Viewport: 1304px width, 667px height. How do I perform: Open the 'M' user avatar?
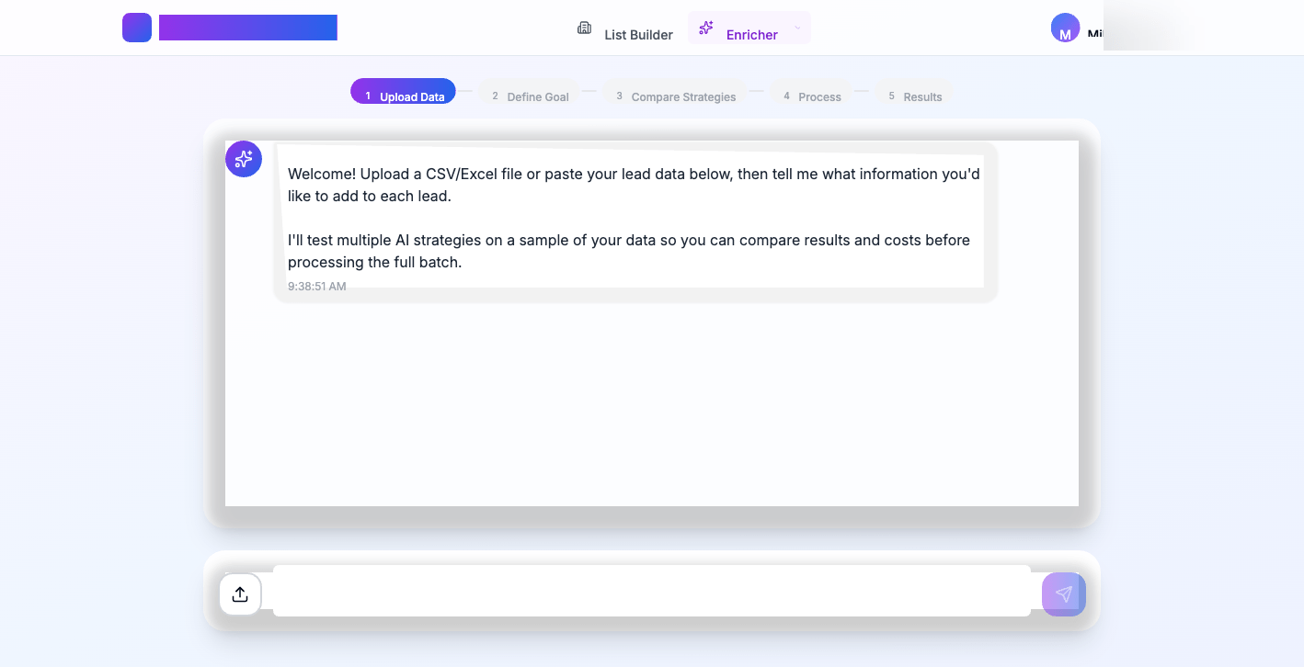pos(1064,28)
